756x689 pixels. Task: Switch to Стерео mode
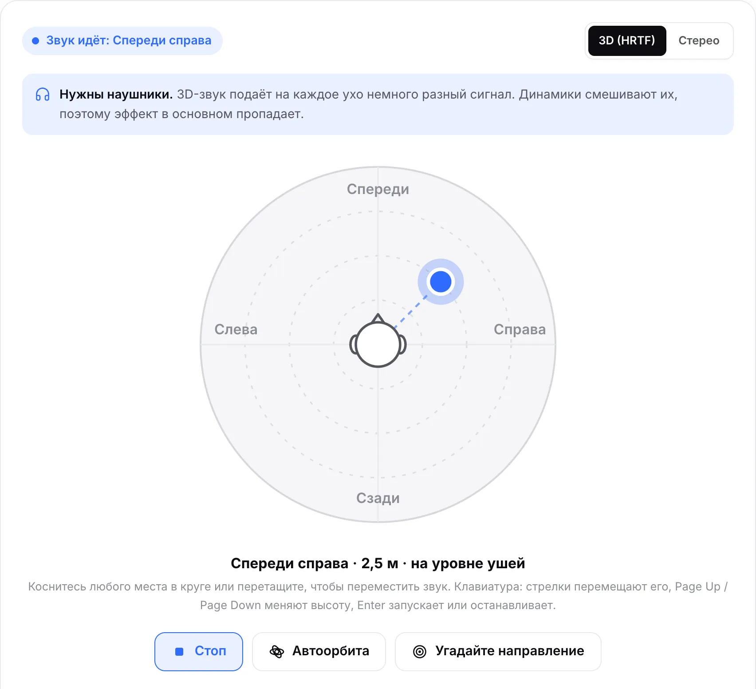[x=699, y=41]
